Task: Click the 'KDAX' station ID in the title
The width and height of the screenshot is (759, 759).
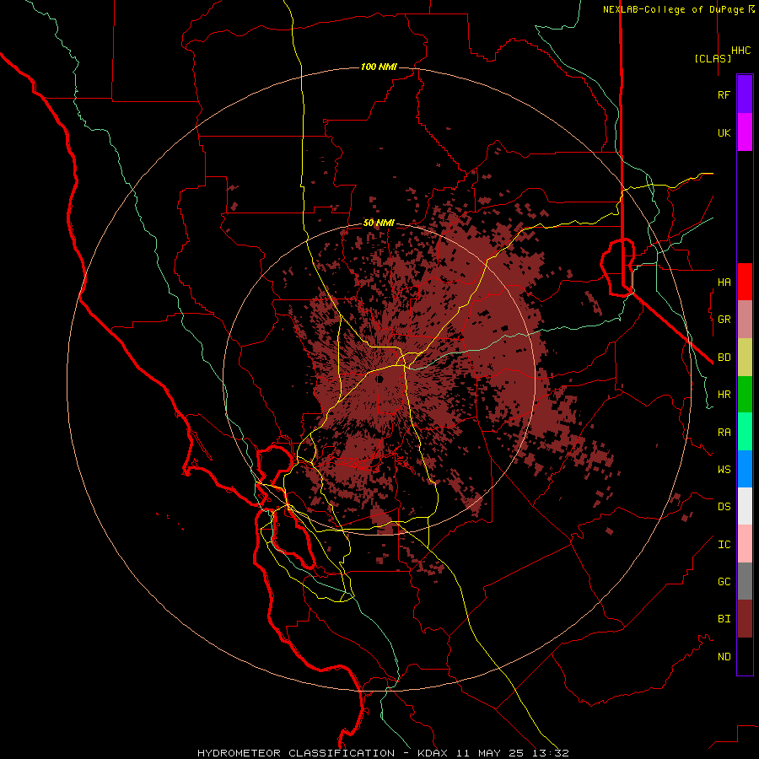Action: point(433,753)
